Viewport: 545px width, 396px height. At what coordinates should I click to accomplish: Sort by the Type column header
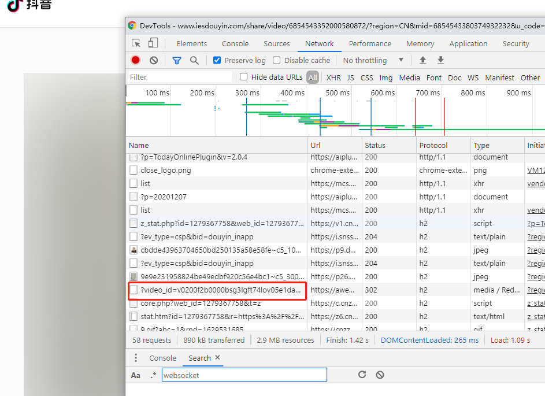pyautogui.click(x=498, y=145)
